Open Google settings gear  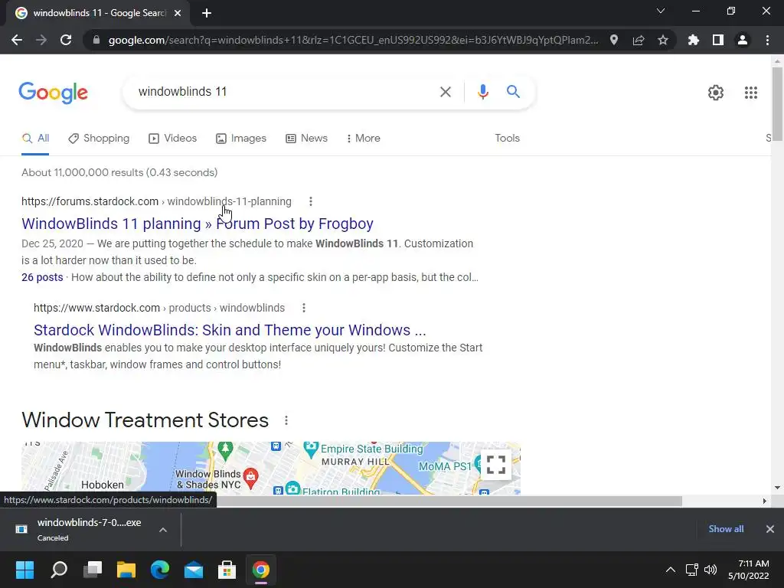tap(716, 93)
